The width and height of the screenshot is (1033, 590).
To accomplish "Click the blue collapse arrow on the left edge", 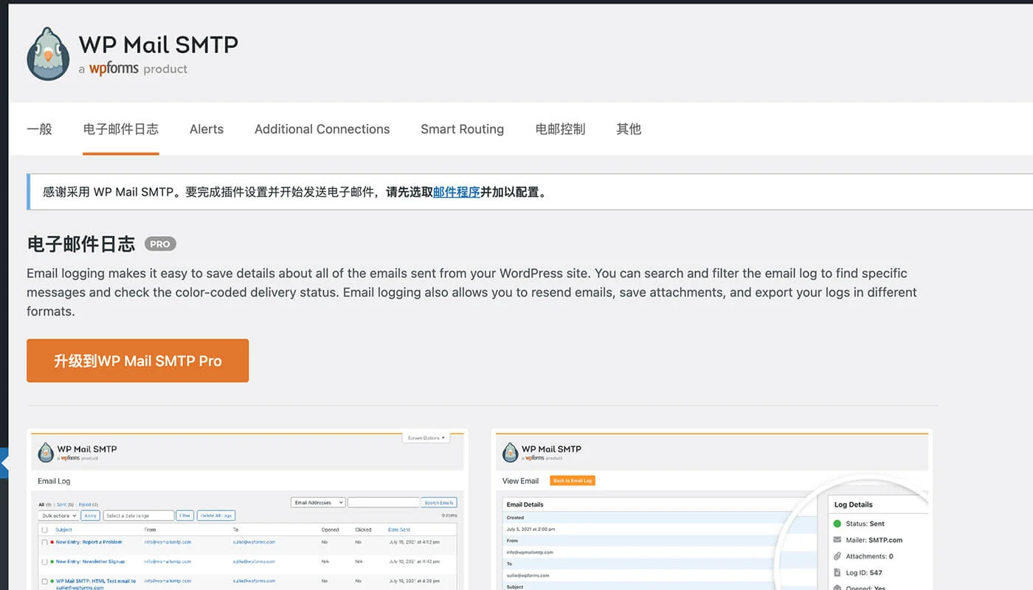I will (x=4, y=464).
